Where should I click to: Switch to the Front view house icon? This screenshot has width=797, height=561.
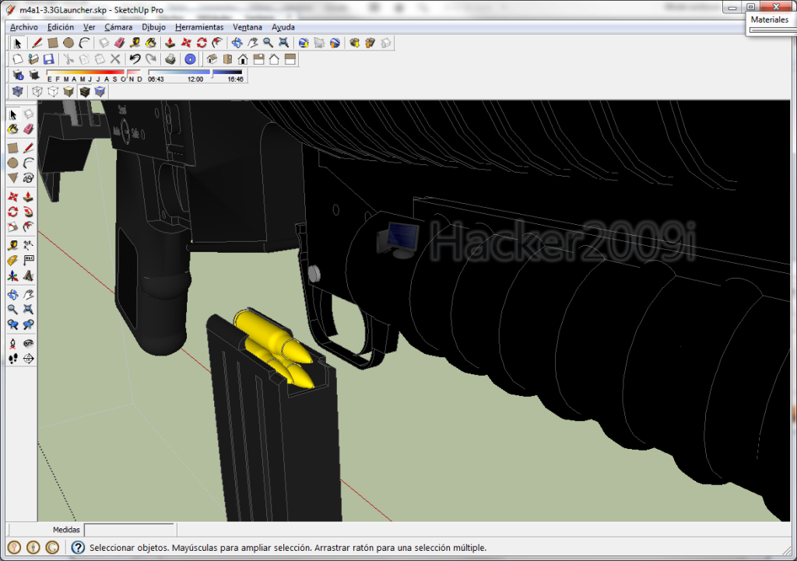[x=243, y=59]
